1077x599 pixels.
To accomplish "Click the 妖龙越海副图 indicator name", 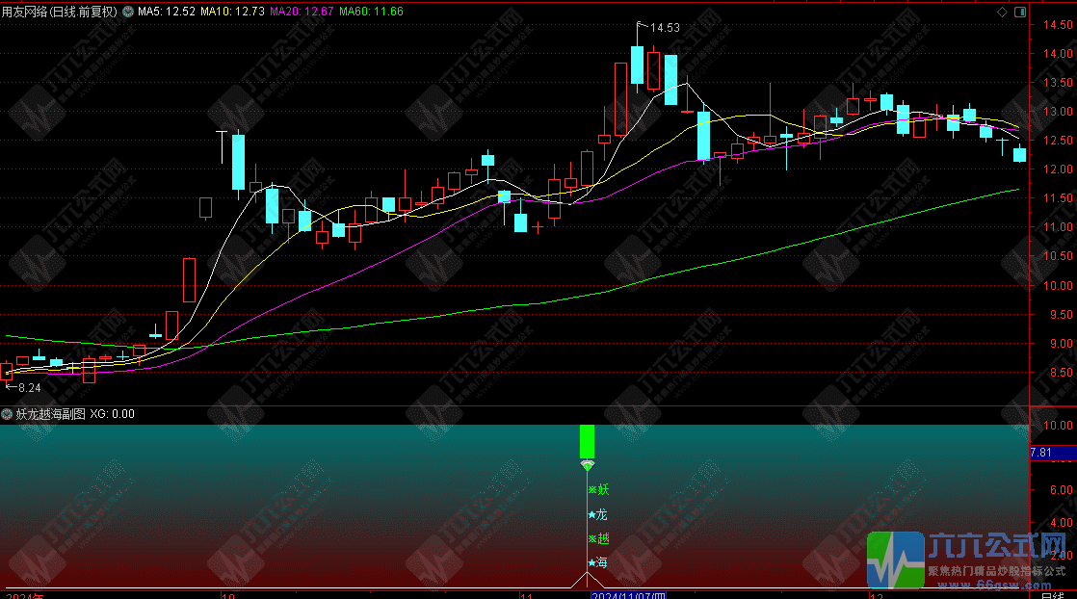I will tap(50, 414).
